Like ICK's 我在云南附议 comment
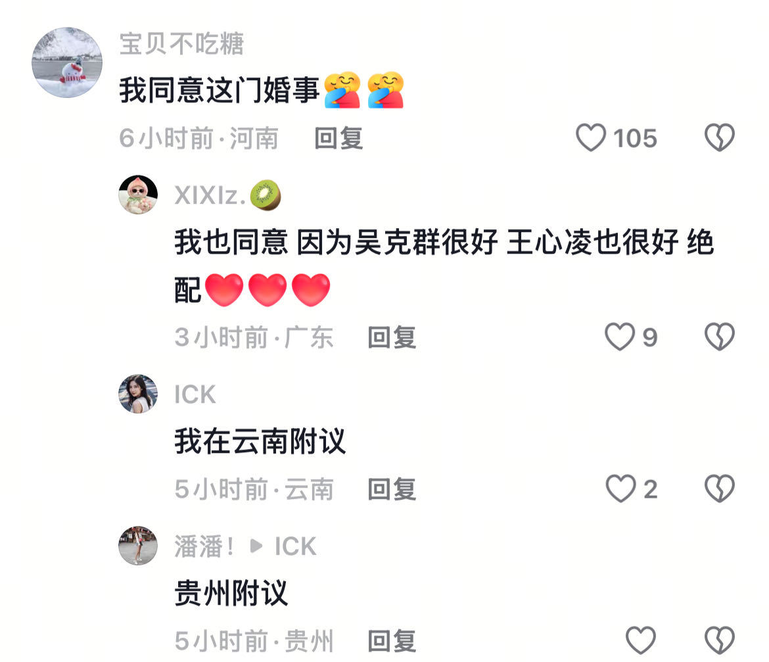Screen dimensions: 769x662 point(620,488)
